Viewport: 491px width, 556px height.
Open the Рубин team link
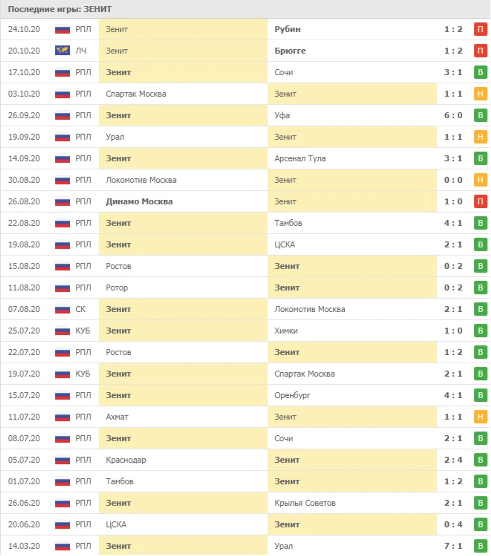(287, 29)
